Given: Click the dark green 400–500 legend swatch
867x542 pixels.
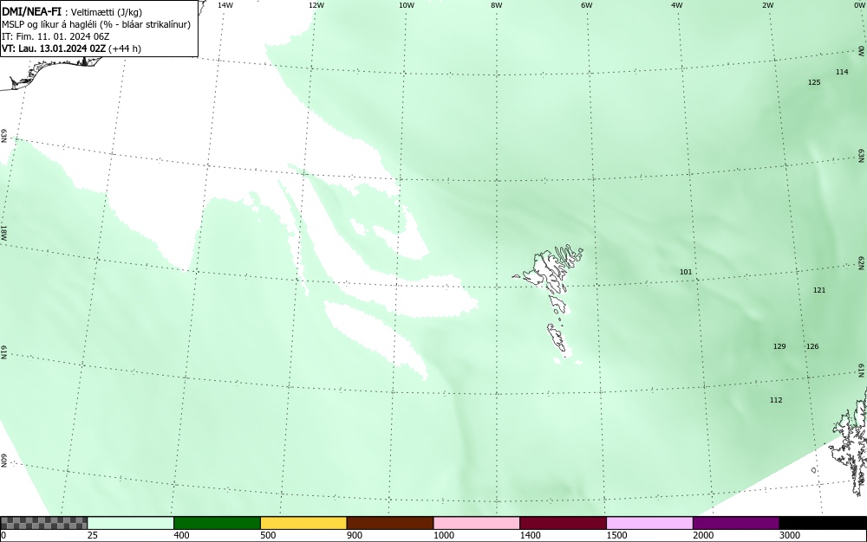Looking at the screenshot, I should click(x=217, y=523).
